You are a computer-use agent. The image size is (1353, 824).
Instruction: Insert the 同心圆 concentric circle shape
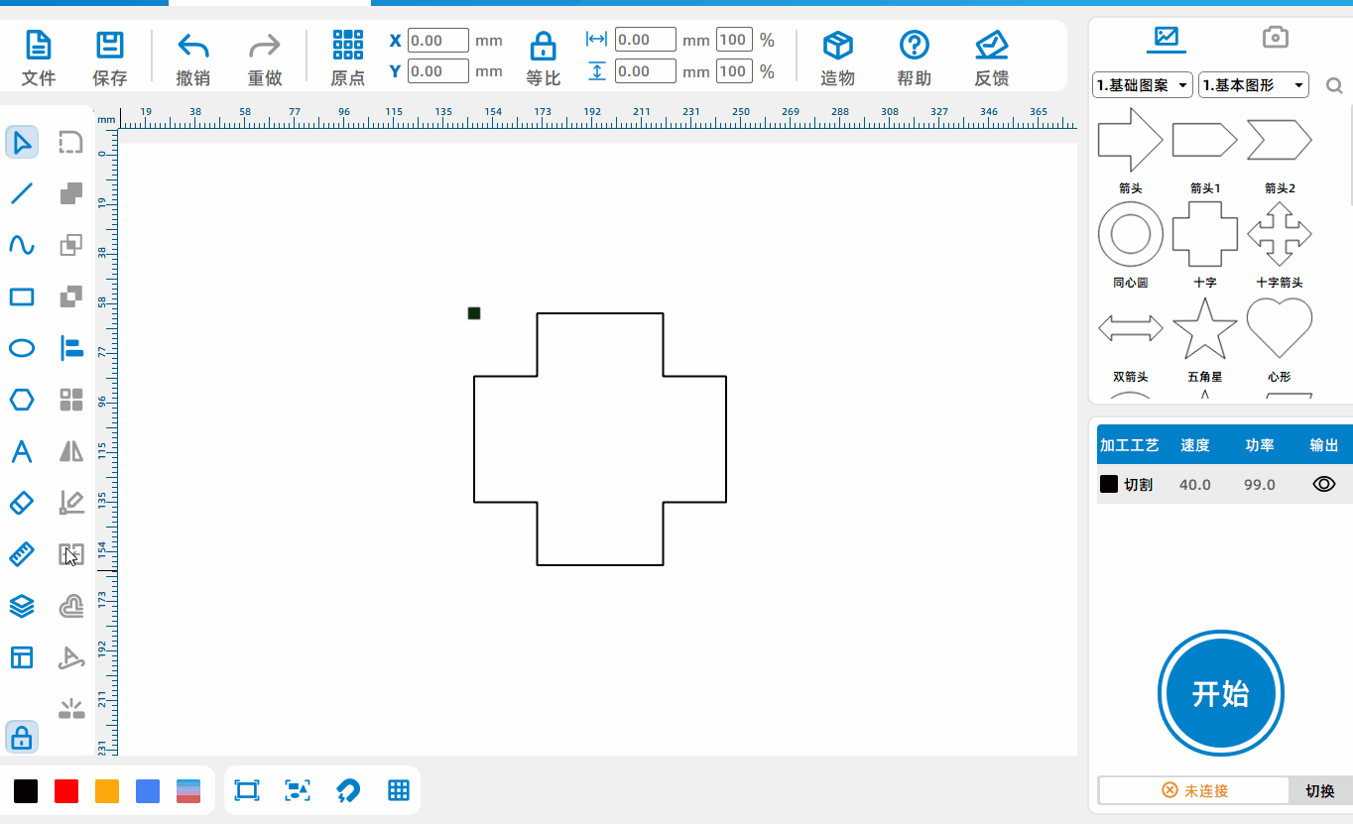(1131, 234)
